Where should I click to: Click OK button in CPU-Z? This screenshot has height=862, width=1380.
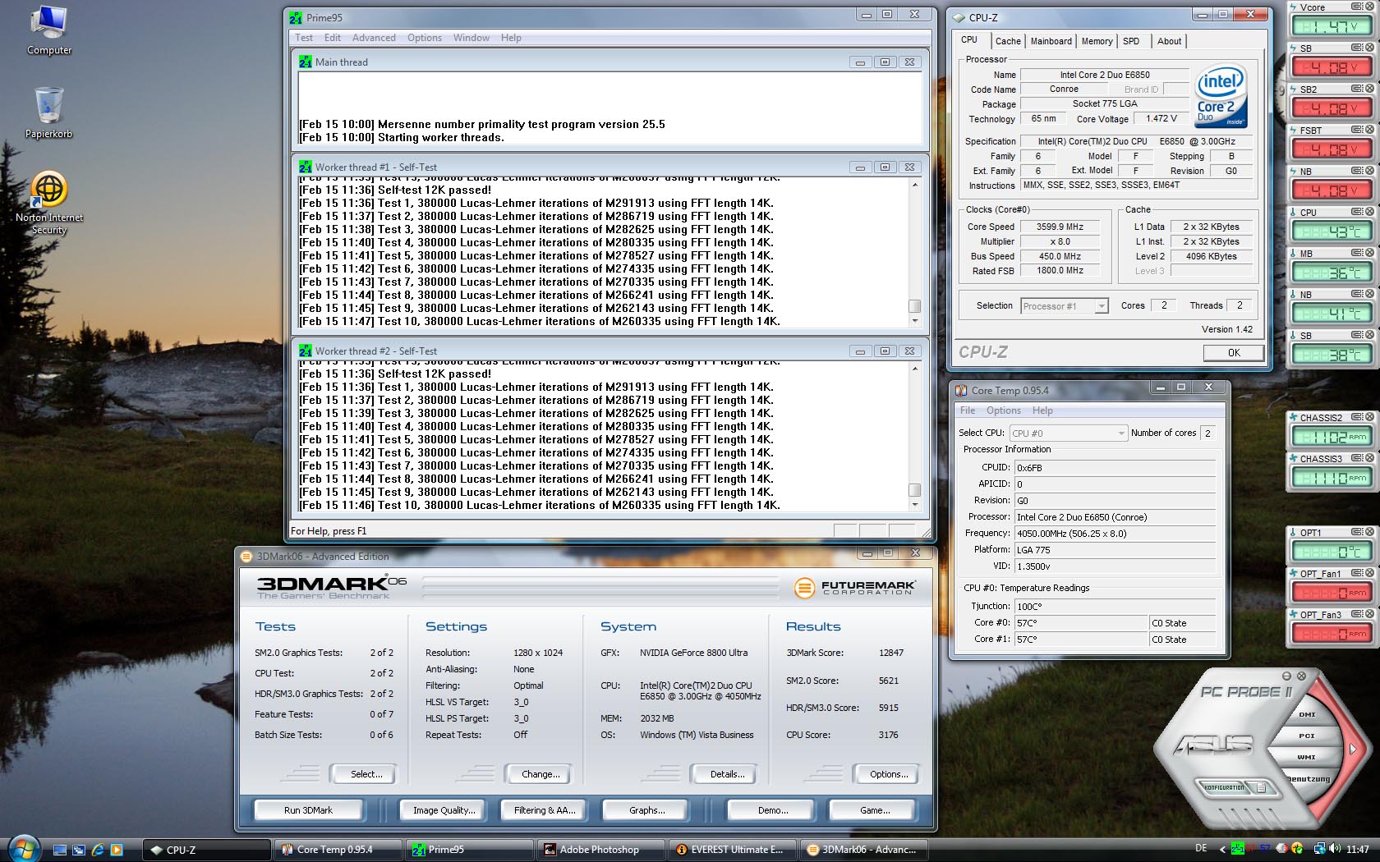1234,352
